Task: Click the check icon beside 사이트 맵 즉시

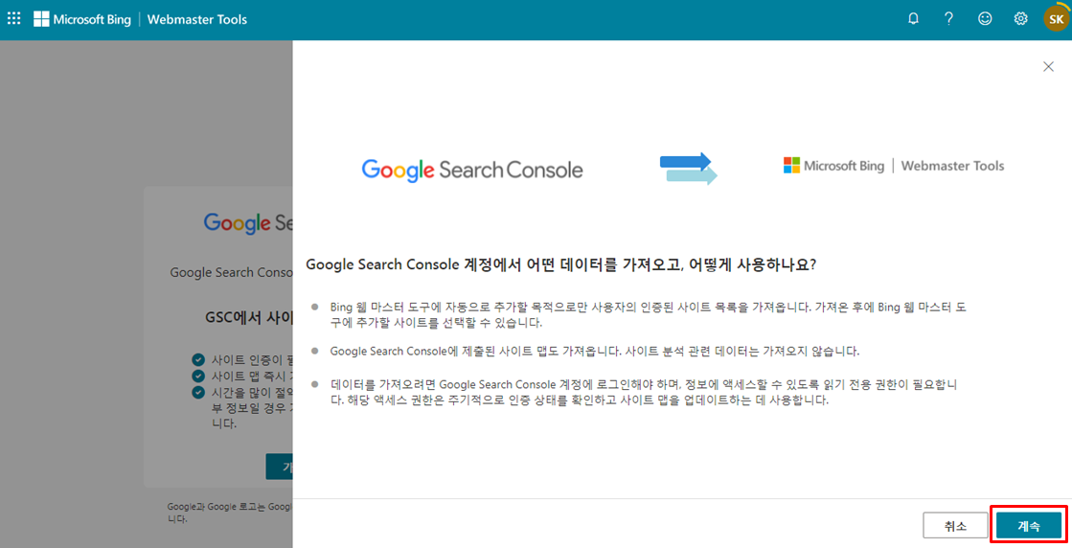Action: [x=198, y=376]
